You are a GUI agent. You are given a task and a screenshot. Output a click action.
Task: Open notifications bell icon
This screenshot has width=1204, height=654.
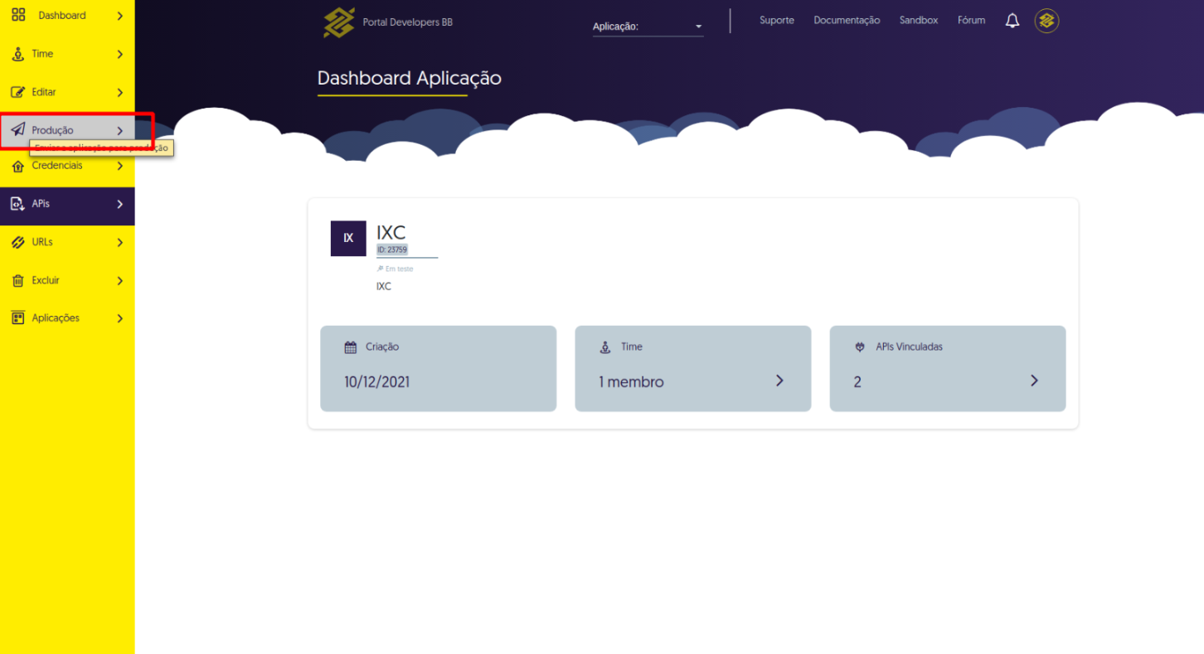tap(1012, 21)
